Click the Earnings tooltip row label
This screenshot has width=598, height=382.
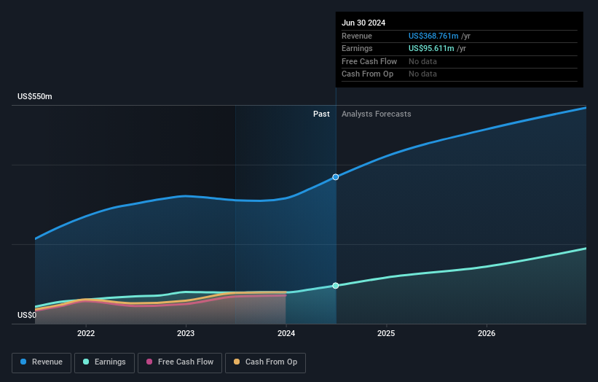(357, 48)
